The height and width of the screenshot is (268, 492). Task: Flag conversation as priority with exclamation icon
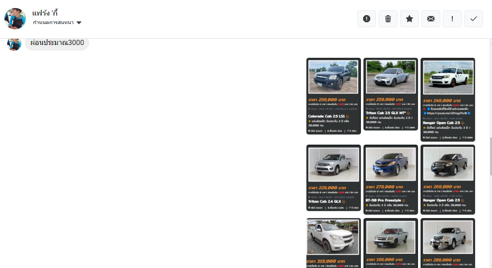coord(452,19)
